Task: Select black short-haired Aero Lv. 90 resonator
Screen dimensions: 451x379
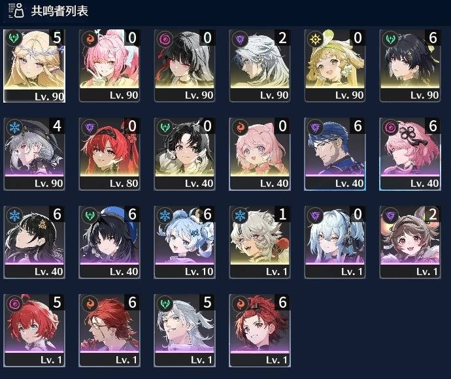Action: tap(410, 65)
